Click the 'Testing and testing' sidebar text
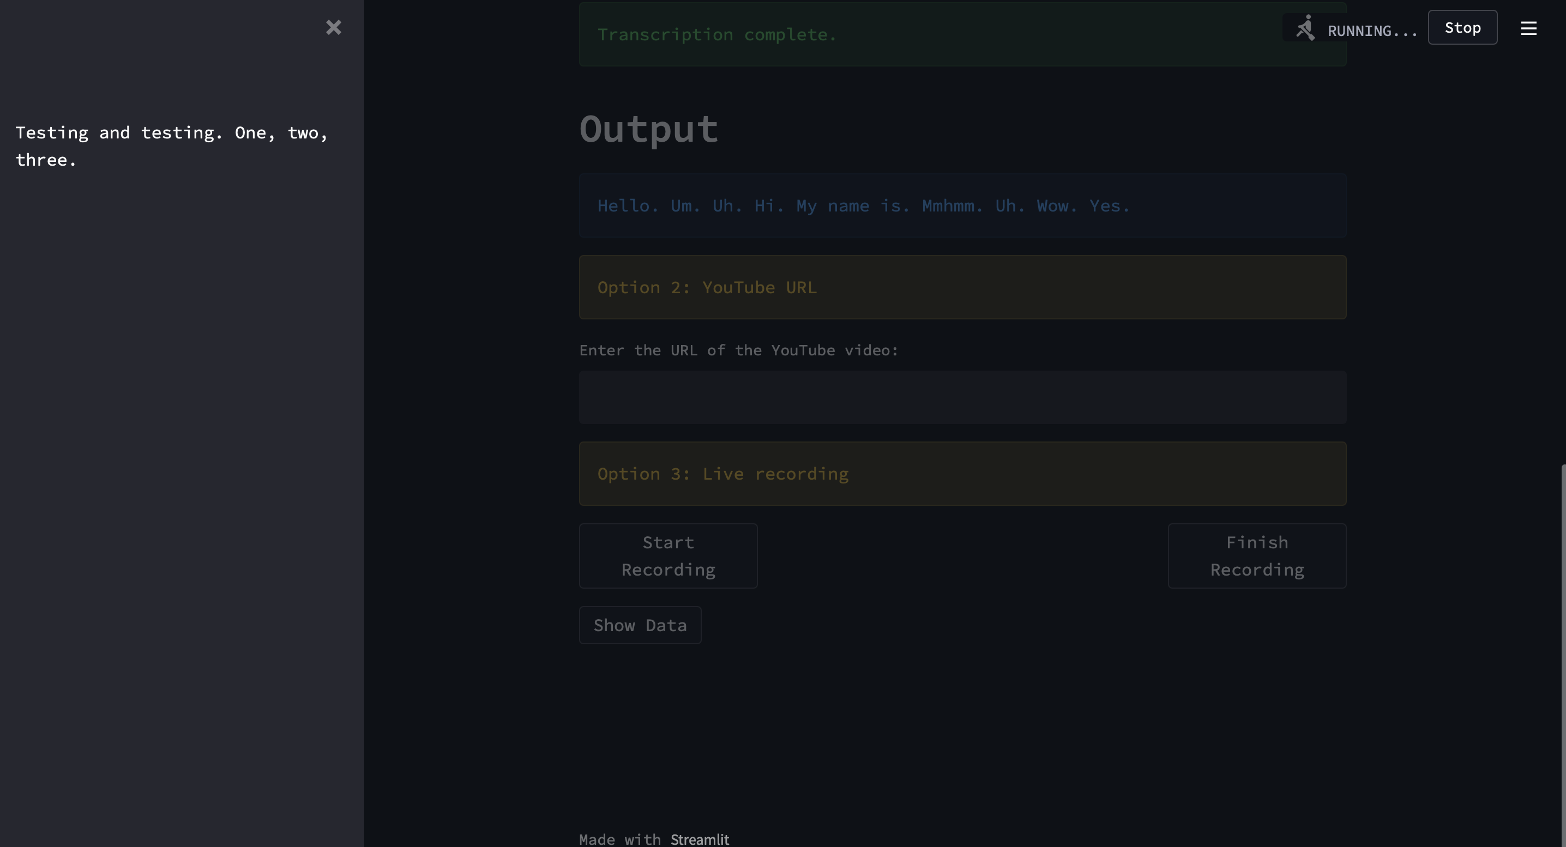This screenshot has width=1566, height=847. (171, 146)
